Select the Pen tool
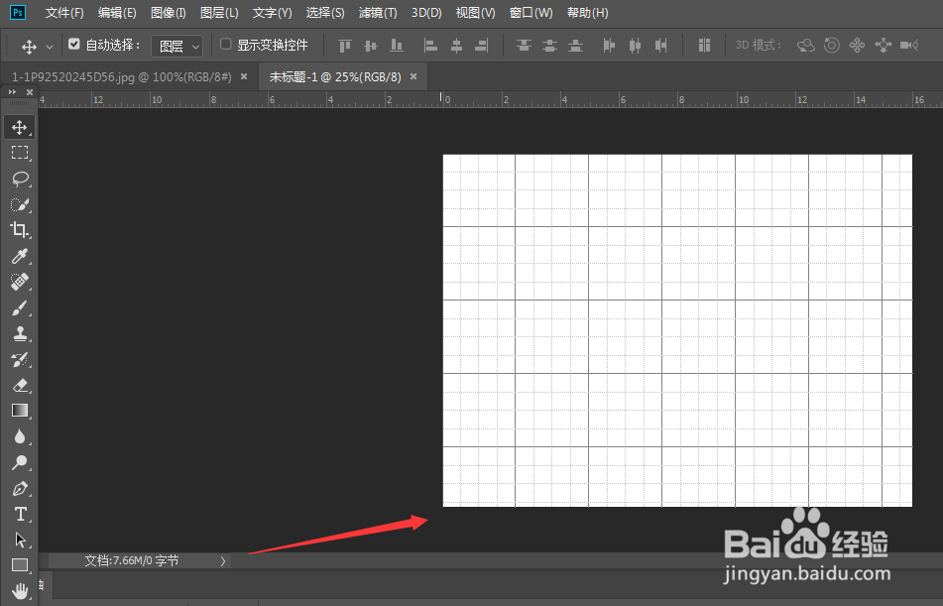Viewport: 943px width, 606px height. (x=19, y=488)
